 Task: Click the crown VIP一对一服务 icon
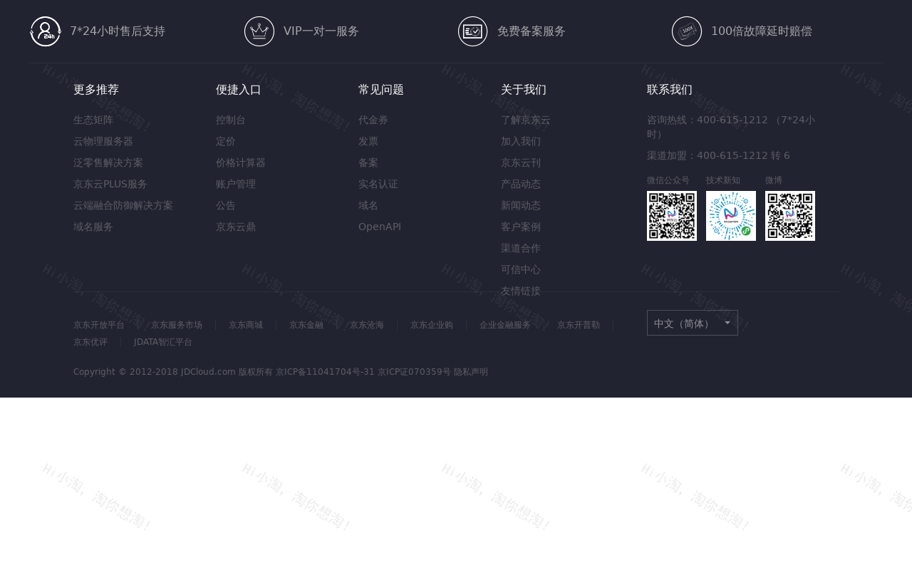pos(259,31)
